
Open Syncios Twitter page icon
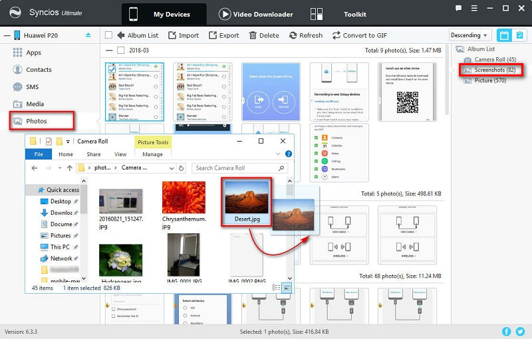(520, 331)
